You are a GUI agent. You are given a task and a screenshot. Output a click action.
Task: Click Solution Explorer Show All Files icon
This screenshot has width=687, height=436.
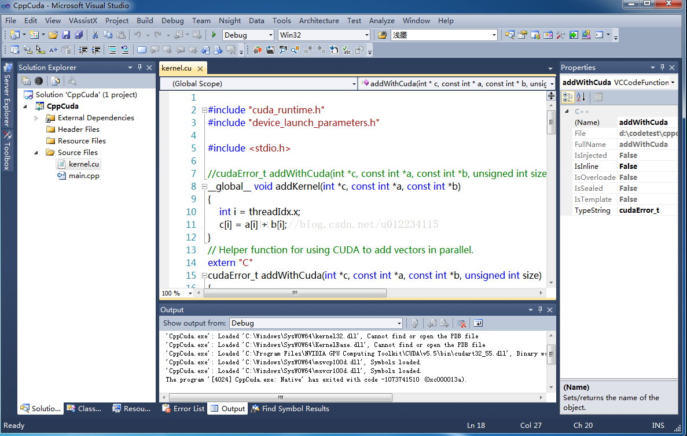click(x=55, y=81)
